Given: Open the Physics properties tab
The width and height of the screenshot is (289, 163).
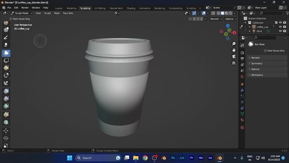Looking at the screenshot, I should tap(242, 102).
